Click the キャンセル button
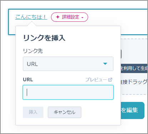The image size is (148, 134). coord(65,112)
